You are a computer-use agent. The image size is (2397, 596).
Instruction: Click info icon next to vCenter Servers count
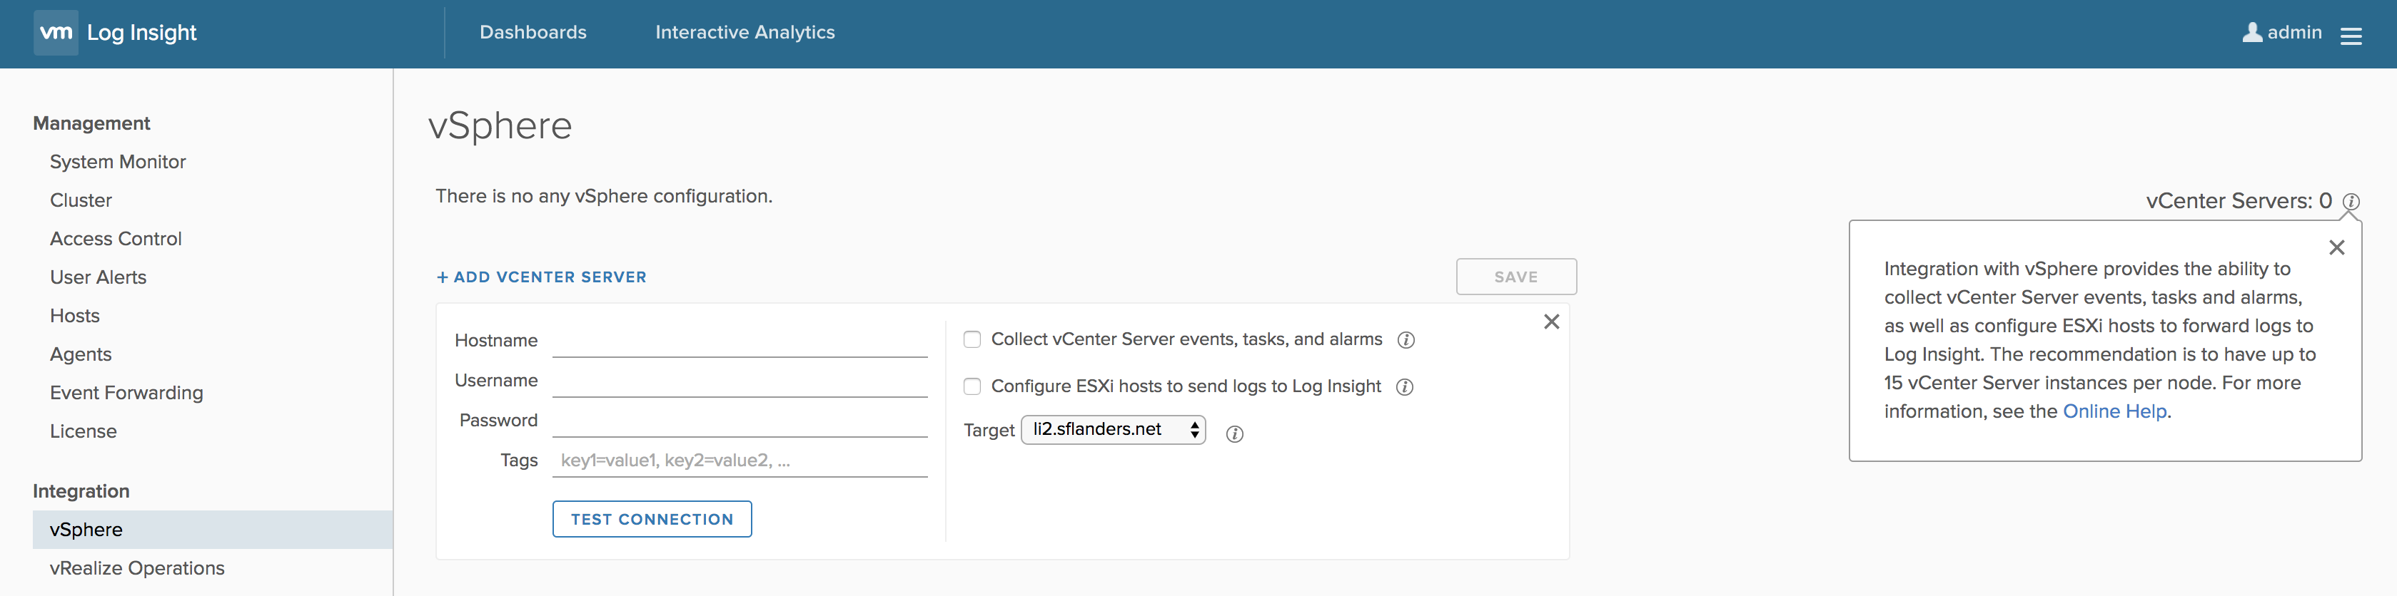2351,202
